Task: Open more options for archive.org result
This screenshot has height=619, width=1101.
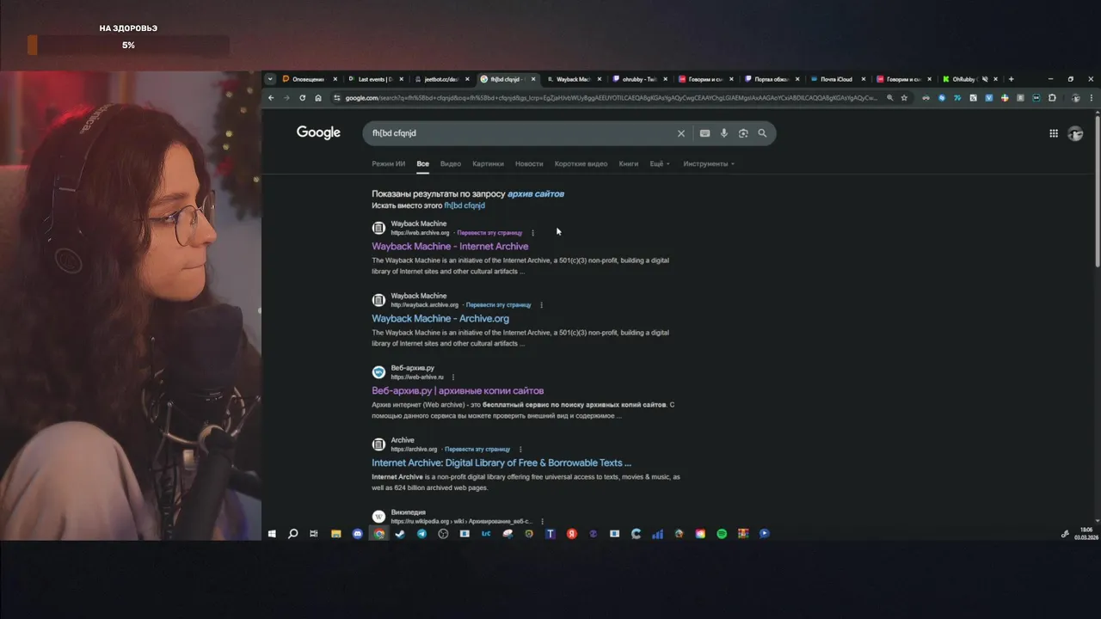Action: tap(520, 450)
